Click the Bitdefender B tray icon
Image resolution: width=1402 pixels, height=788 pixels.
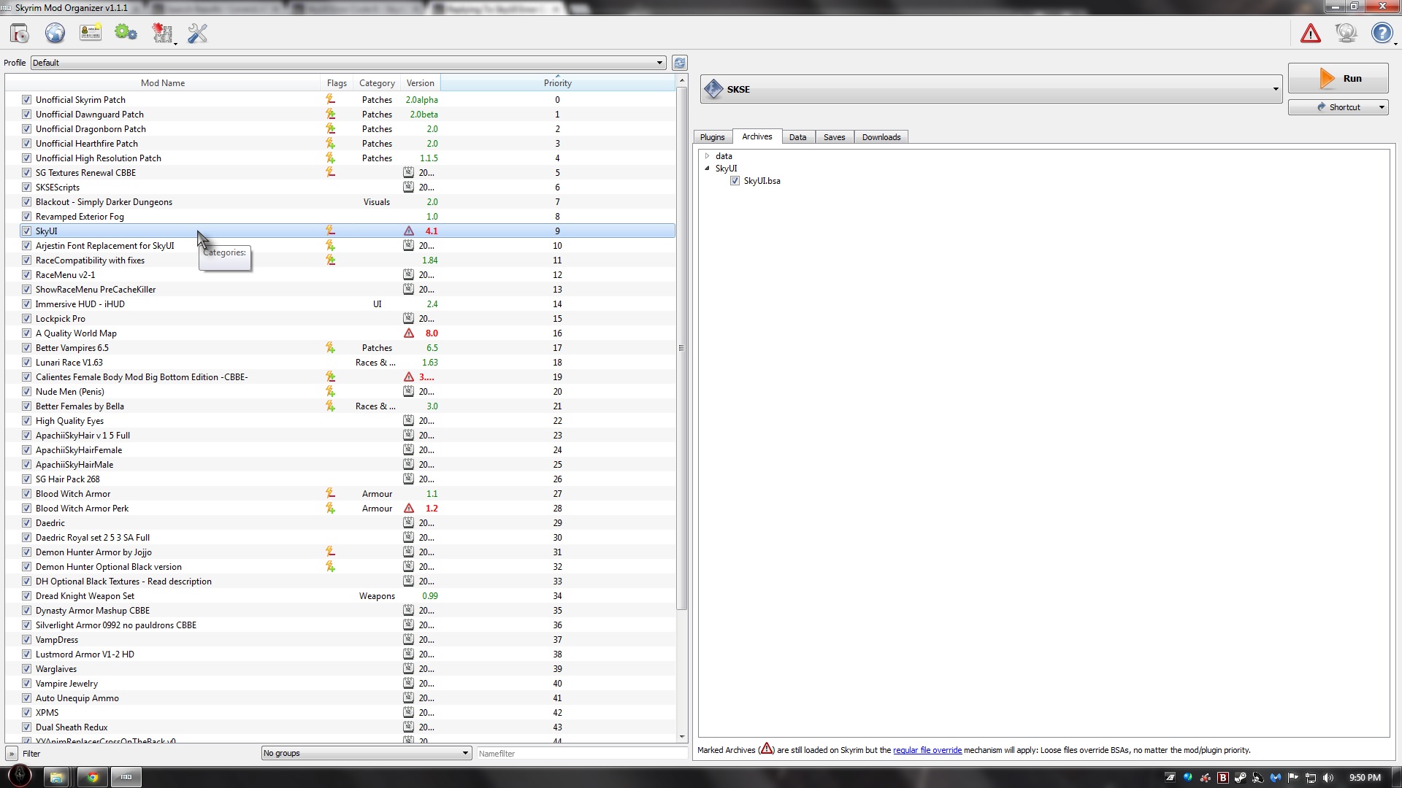click(1222, 777)
